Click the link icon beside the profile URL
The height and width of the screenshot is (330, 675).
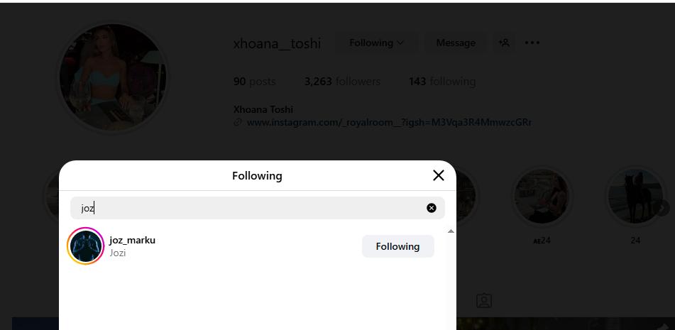[238, 122]
